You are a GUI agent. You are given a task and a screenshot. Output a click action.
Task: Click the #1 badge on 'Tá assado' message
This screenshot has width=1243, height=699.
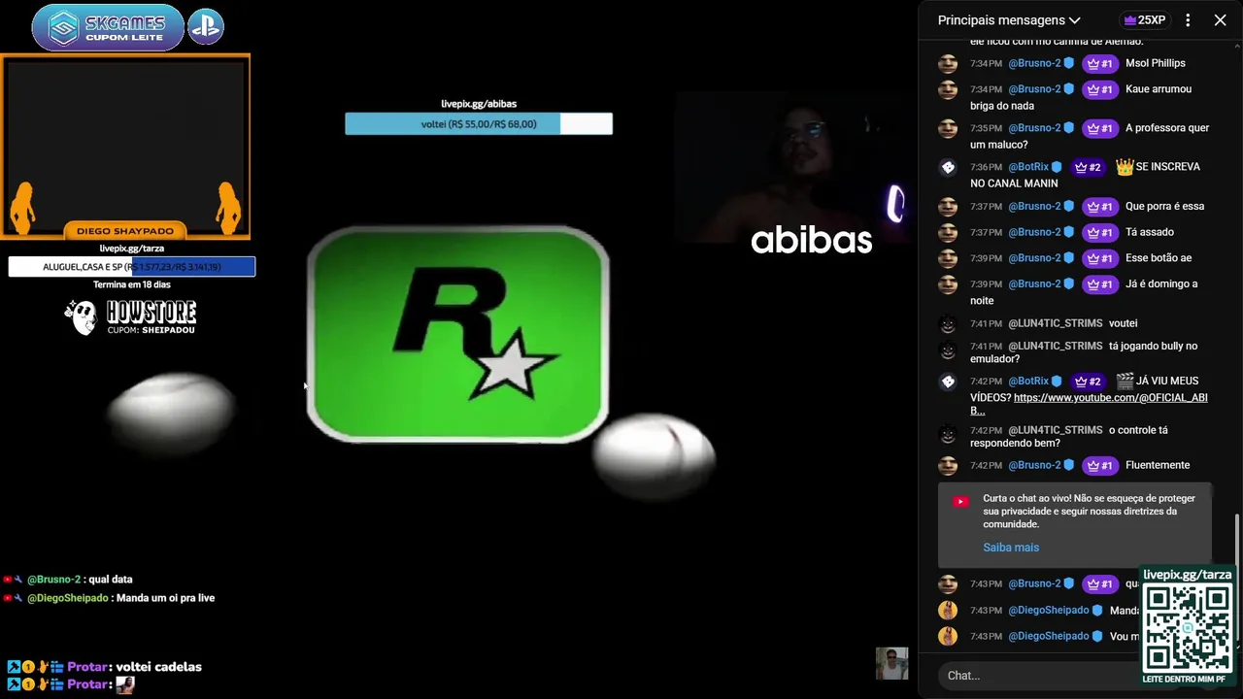click(1099, 233)
